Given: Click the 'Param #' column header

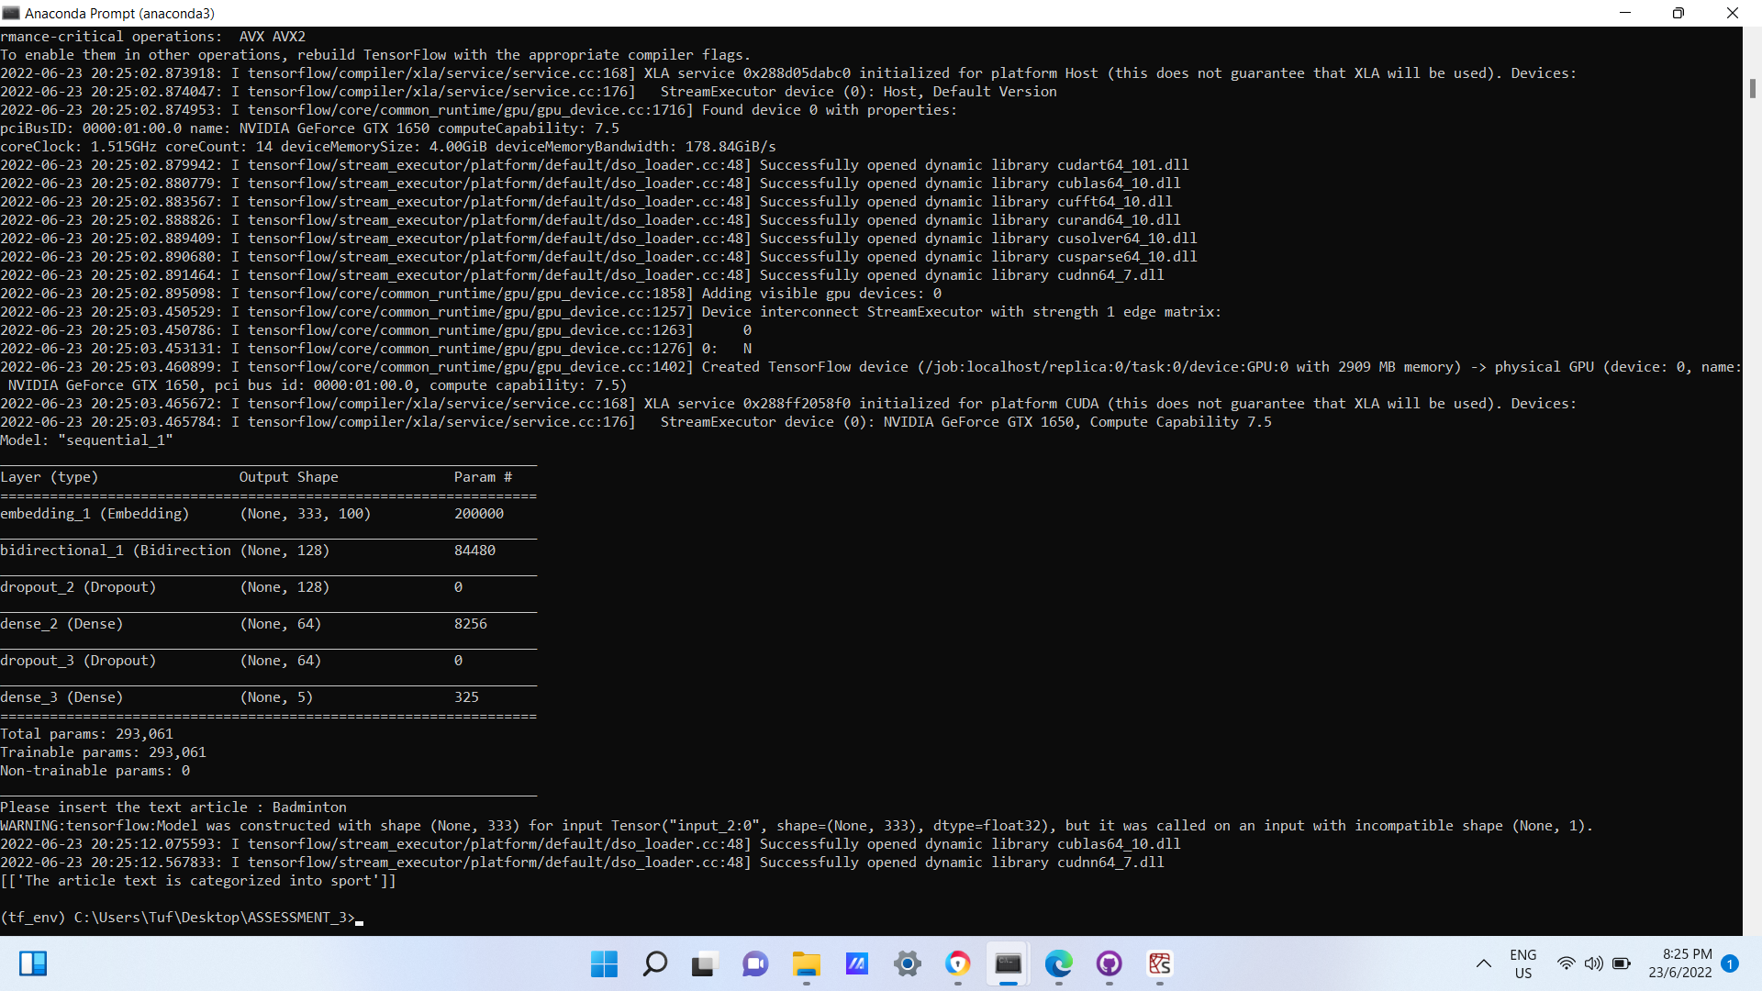Looking at the screenshot, I should click(483, 477).
